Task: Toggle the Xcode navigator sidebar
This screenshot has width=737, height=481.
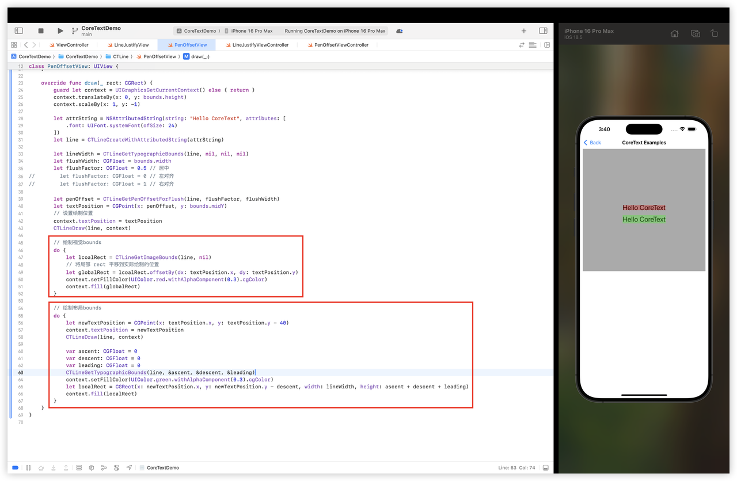Action: (19, 30)
